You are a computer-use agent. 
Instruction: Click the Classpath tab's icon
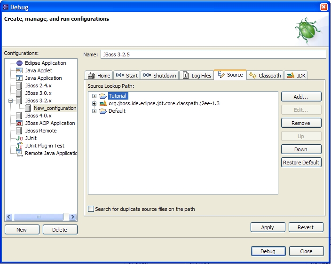coord(252,75)
